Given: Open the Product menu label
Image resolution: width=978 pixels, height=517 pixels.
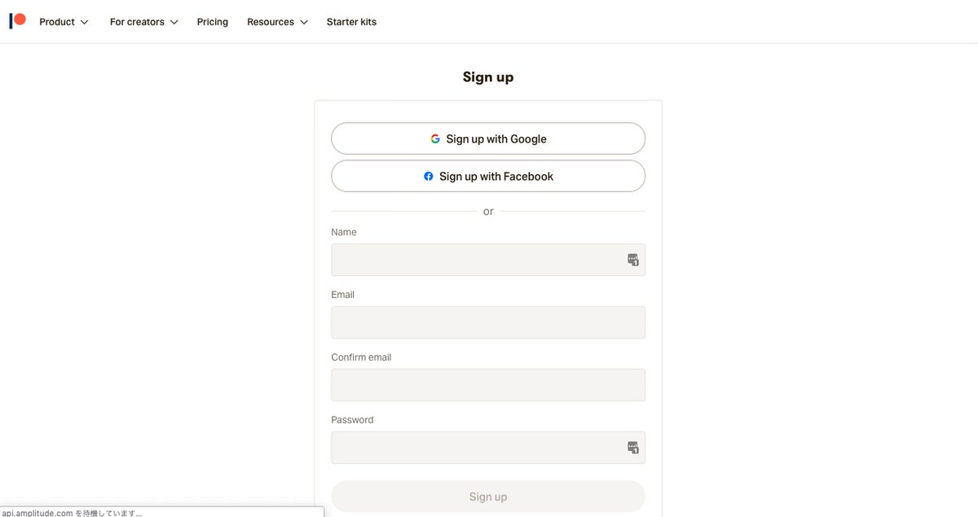Looking at the screenshot, I should (x=57, y=22).
